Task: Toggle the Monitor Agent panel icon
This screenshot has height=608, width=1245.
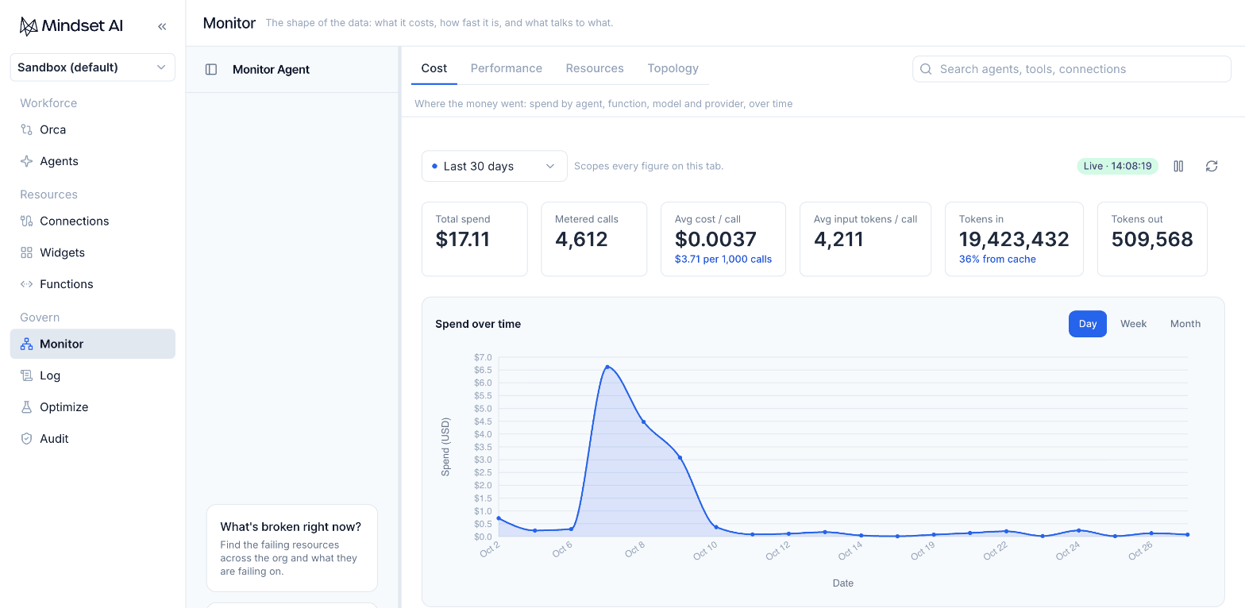Action: [211, 69]
